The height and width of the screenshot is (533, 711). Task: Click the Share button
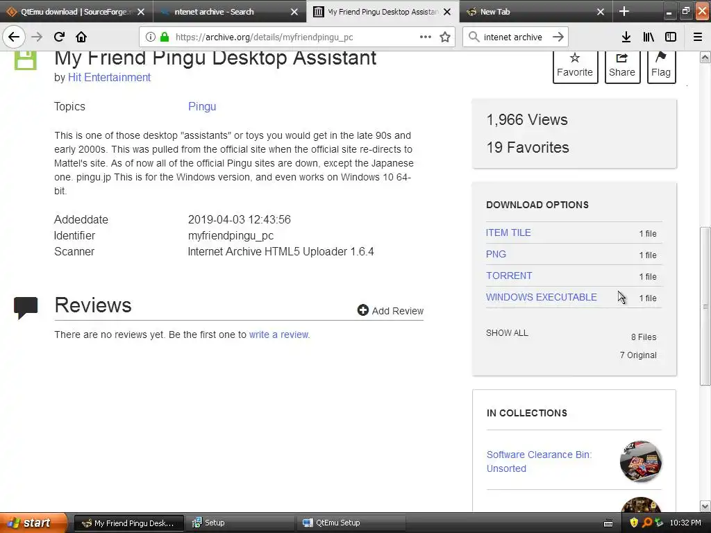(622, 66)
